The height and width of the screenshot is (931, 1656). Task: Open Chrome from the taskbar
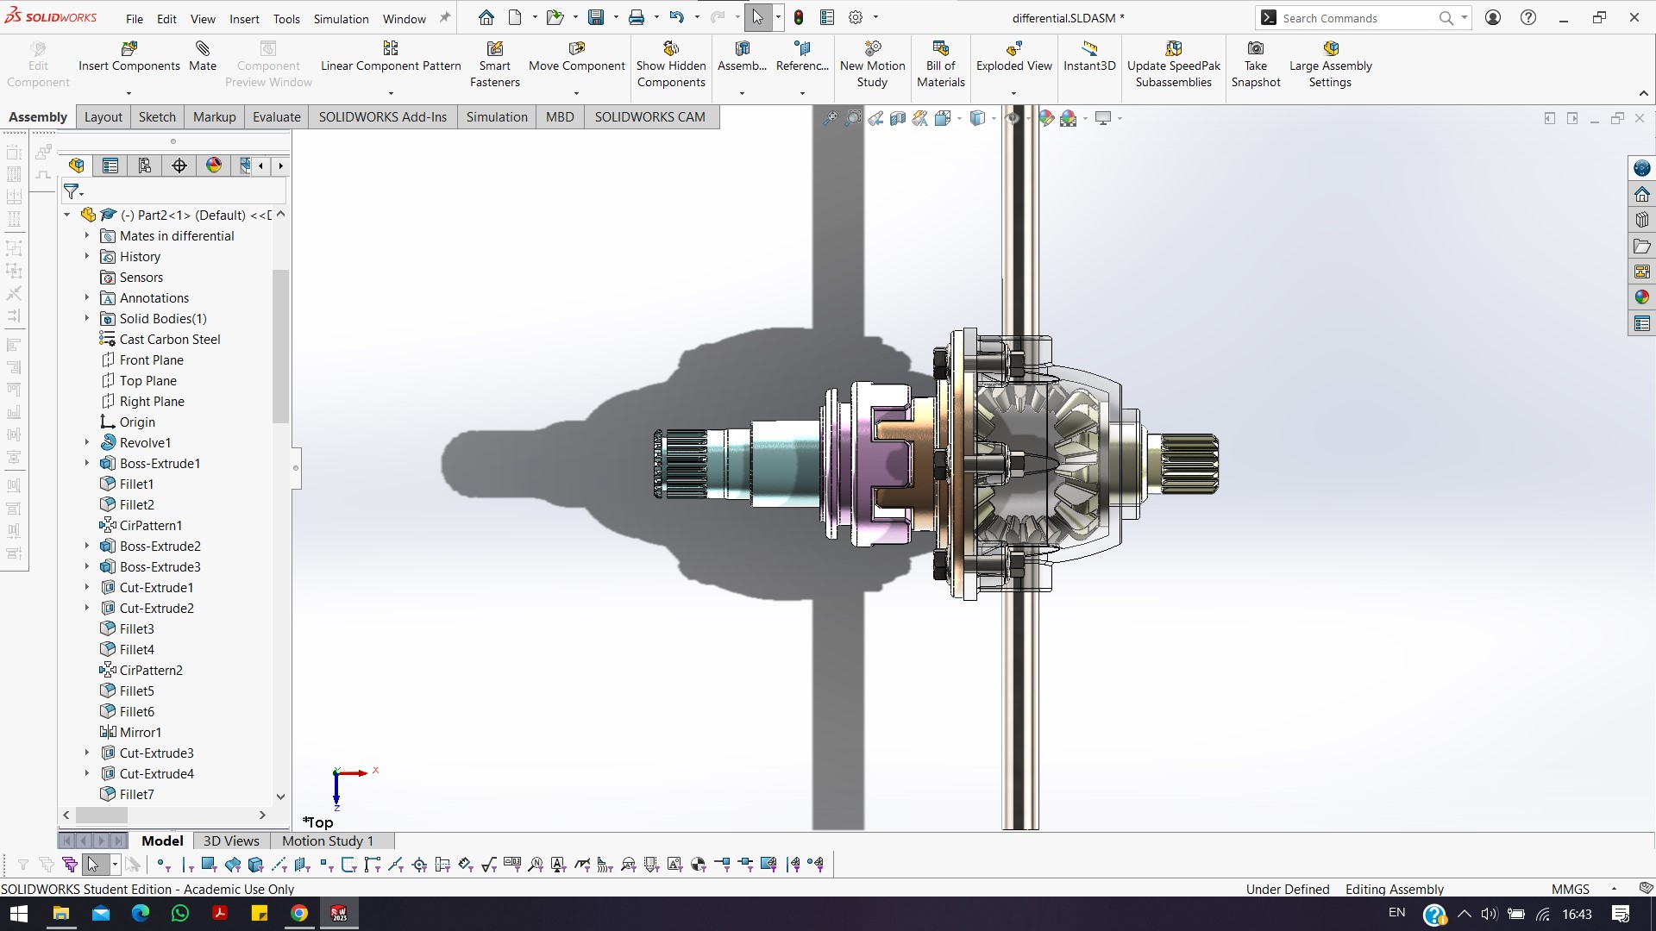click(299, 914)
